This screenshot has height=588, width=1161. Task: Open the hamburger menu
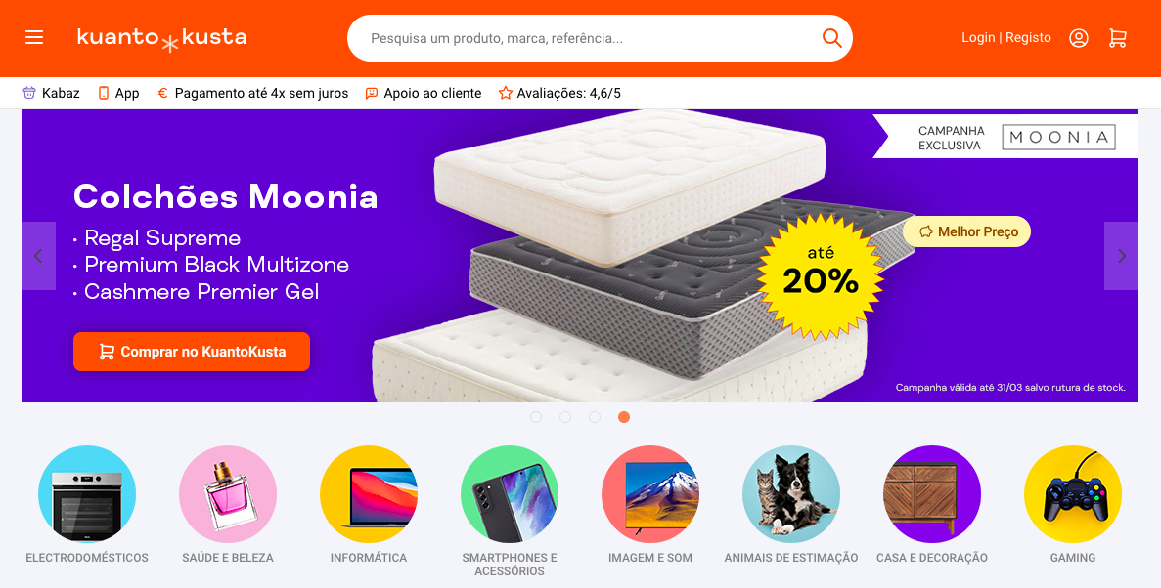coord(34,38)
